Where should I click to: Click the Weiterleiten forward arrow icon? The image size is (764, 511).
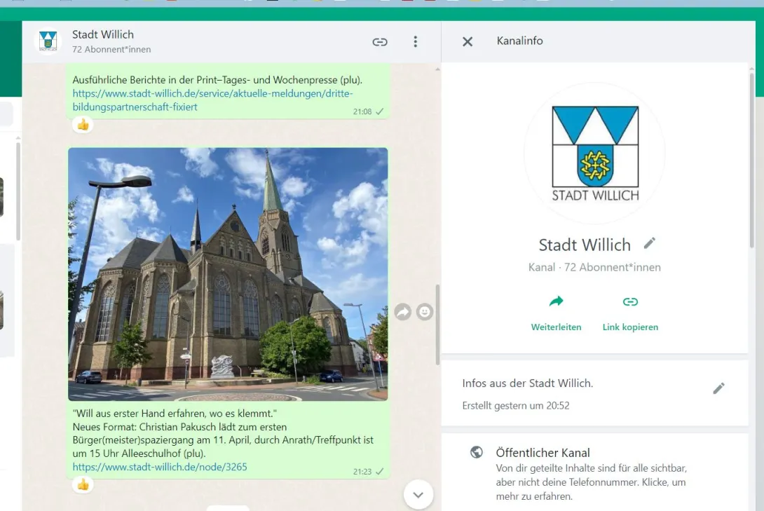556,301
